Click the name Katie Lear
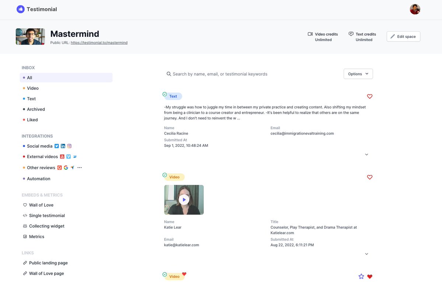442x282 pixels. 173,227
